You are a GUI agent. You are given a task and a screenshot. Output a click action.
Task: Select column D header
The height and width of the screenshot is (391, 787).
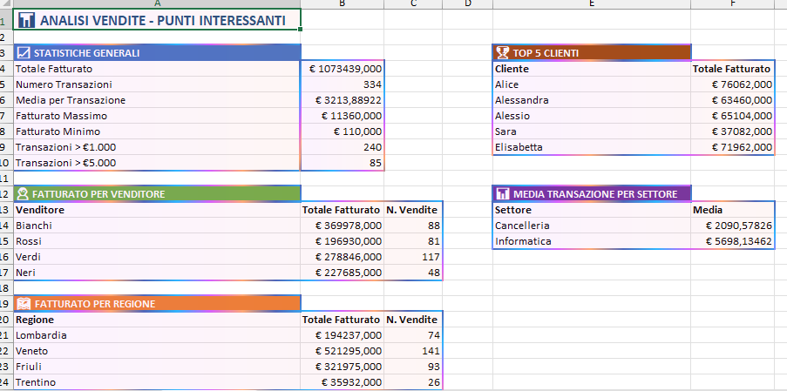[467, 3]
